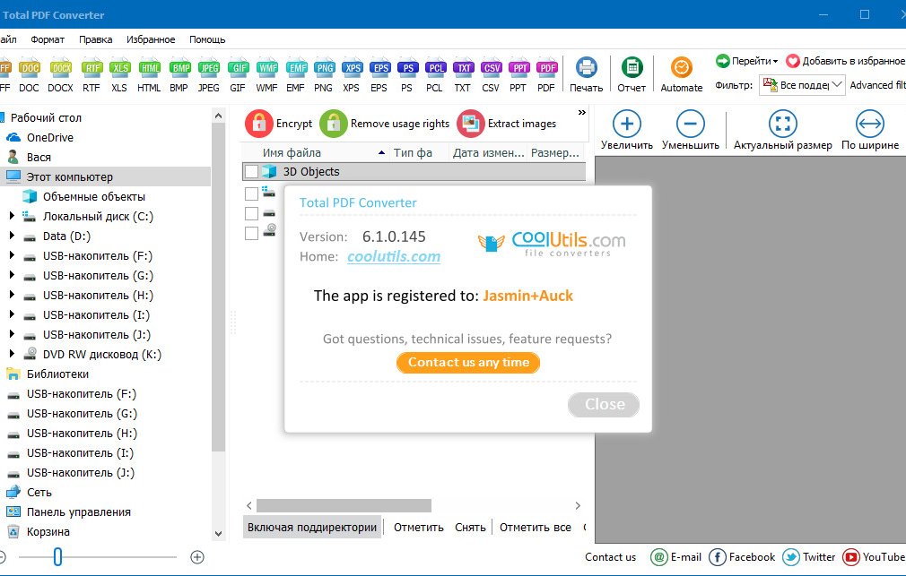Remove usage rights from PDF
Viewport: 906px width, 576px height.
coord(384,124)
